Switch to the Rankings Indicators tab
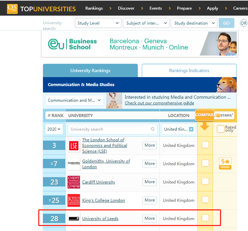This screenshot has height=231, width=248. 189,71
